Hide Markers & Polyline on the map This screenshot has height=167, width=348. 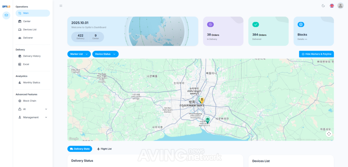point(316,54)
